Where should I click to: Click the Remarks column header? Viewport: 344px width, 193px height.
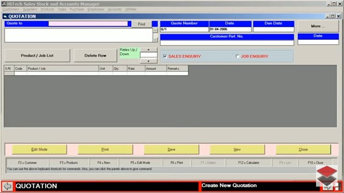177,69
